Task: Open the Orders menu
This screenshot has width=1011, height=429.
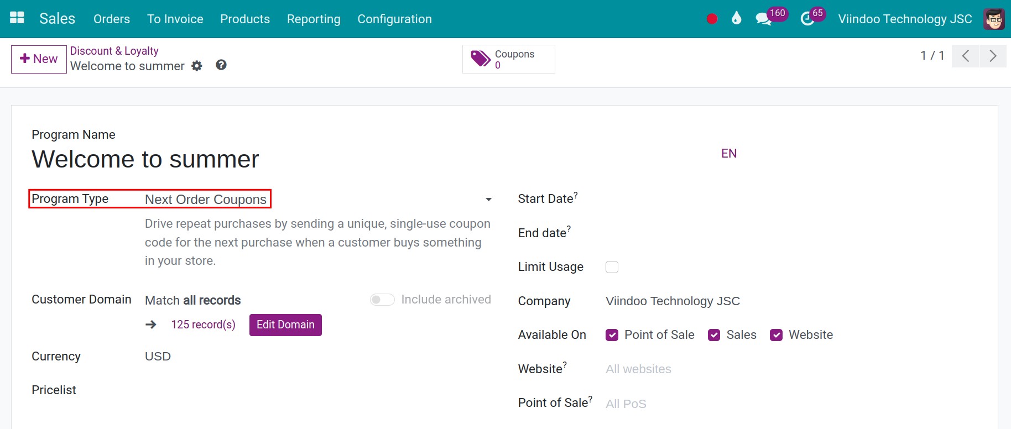Action: pos(112,19)
